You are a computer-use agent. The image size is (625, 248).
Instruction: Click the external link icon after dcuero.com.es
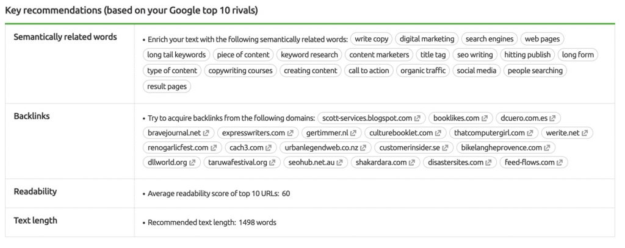coord(554,118)
